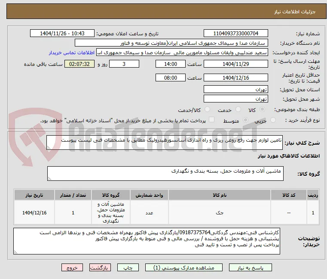Click the buyer notes box resize handle

point(15,252)
